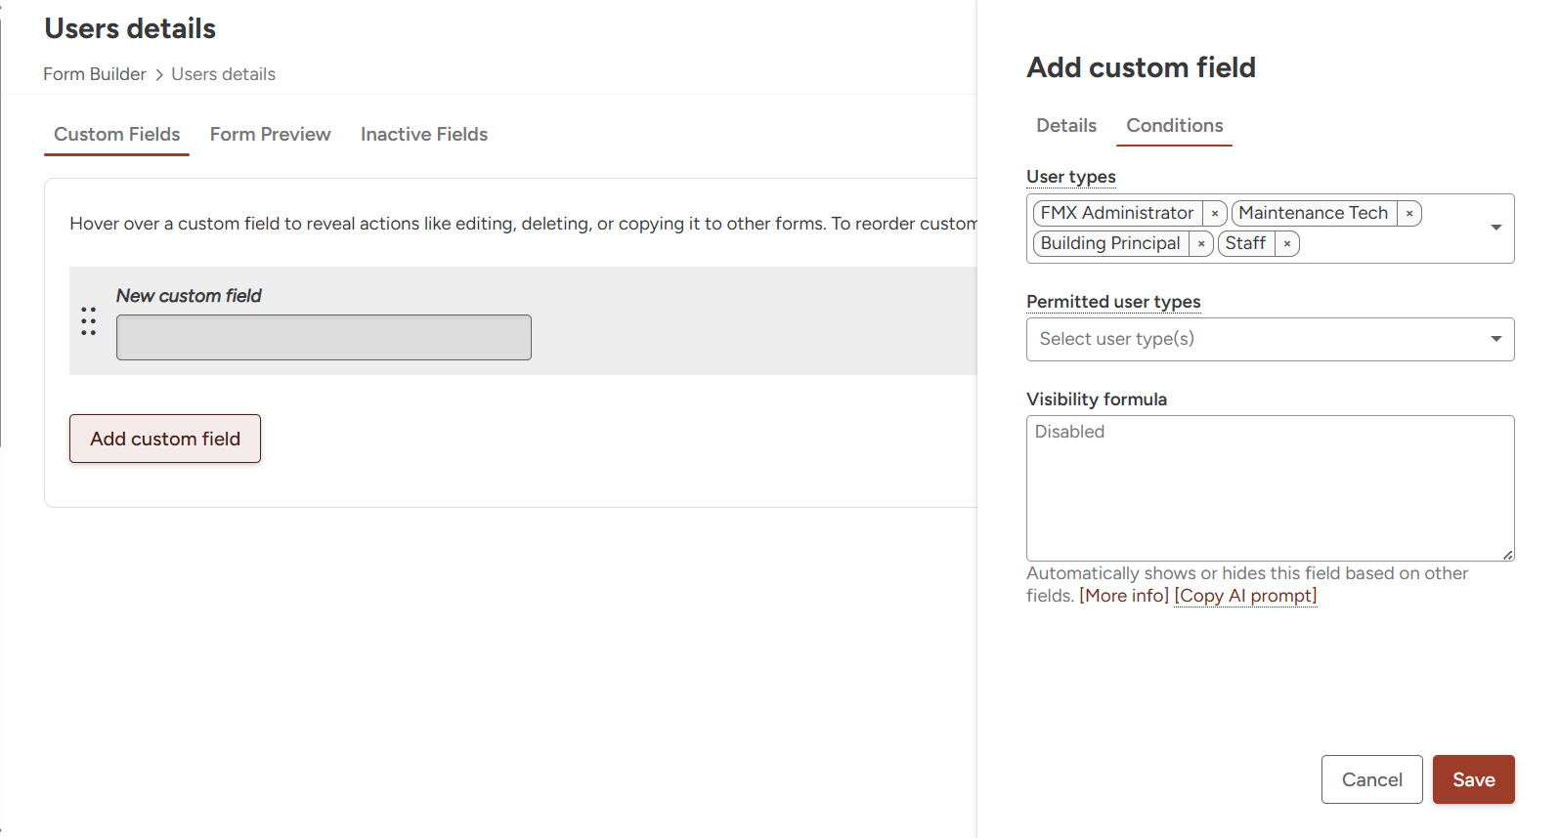
Task: Select the Custom Fields tab
Action: (x=116, y=135)
